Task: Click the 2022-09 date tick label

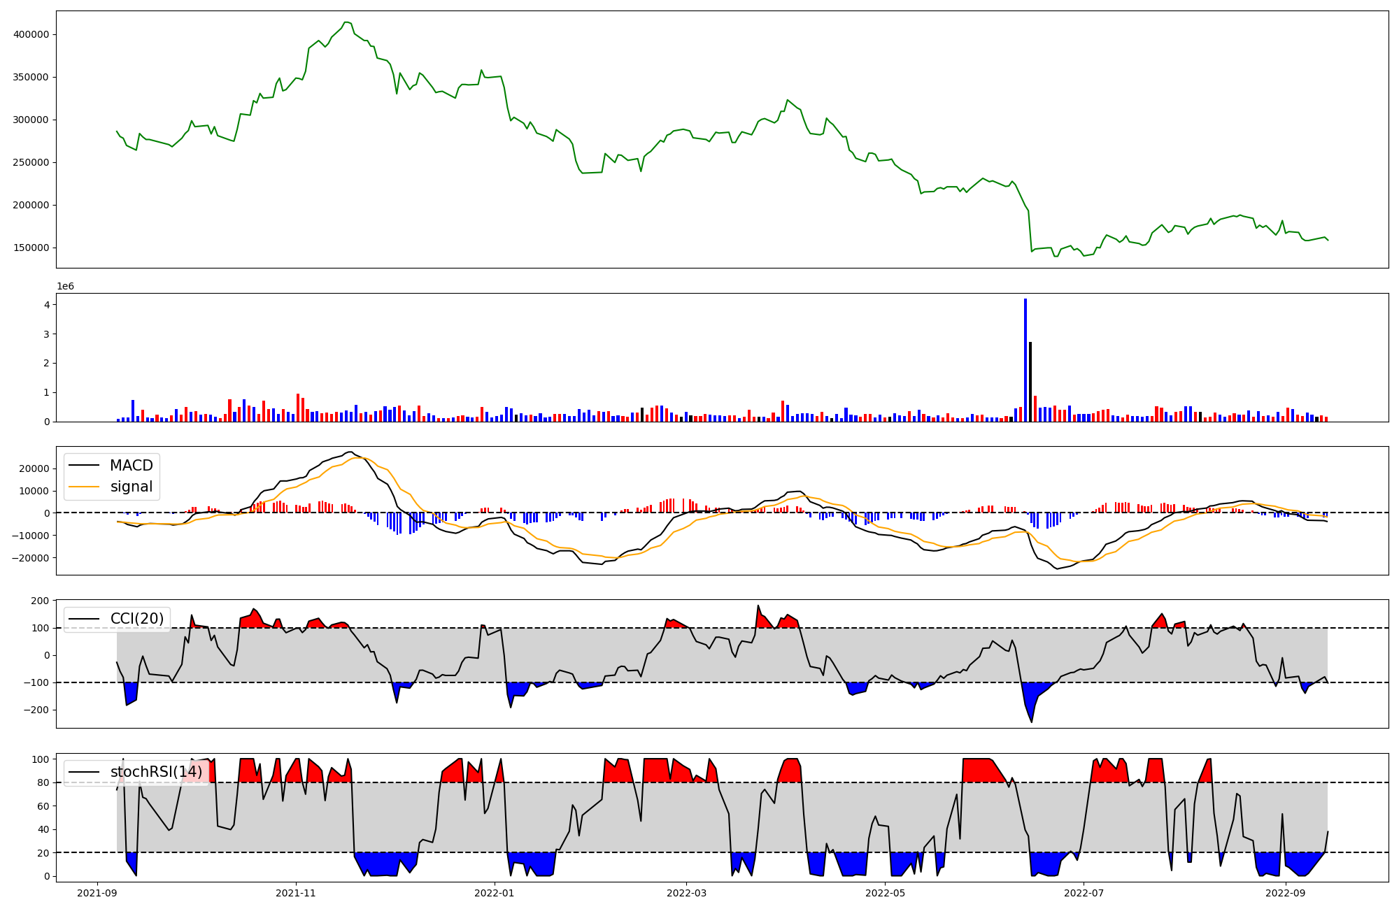Action: pyautogui.click(x=1286, y=893)
